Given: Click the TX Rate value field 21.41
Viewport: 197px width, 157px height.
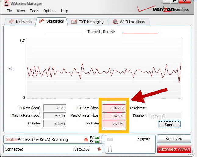Looking at the screenshot, I should click(55, 108).
